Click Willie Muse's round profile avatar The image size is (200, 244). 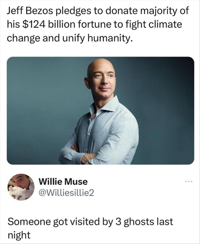(x=21, y=187)
